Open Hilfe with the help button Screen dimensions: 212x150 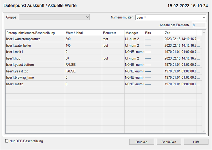coord(196,142)
